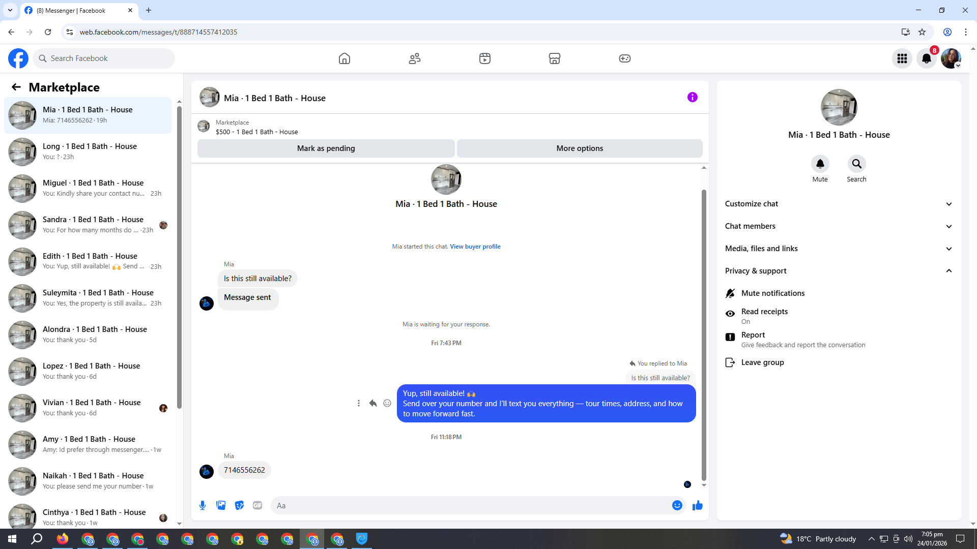Click the voice clip microphone icon

point(203,505)
